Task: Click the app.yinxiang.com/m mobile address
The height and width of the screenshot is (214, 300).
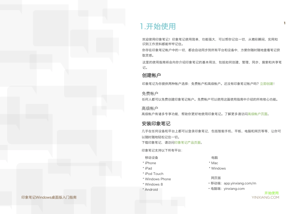Action: point(240,183)
